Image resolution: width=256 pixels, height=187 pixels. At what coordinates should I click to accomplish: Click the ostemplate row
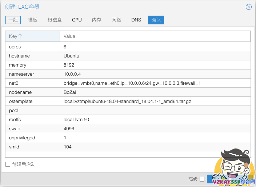coord(127,102)
